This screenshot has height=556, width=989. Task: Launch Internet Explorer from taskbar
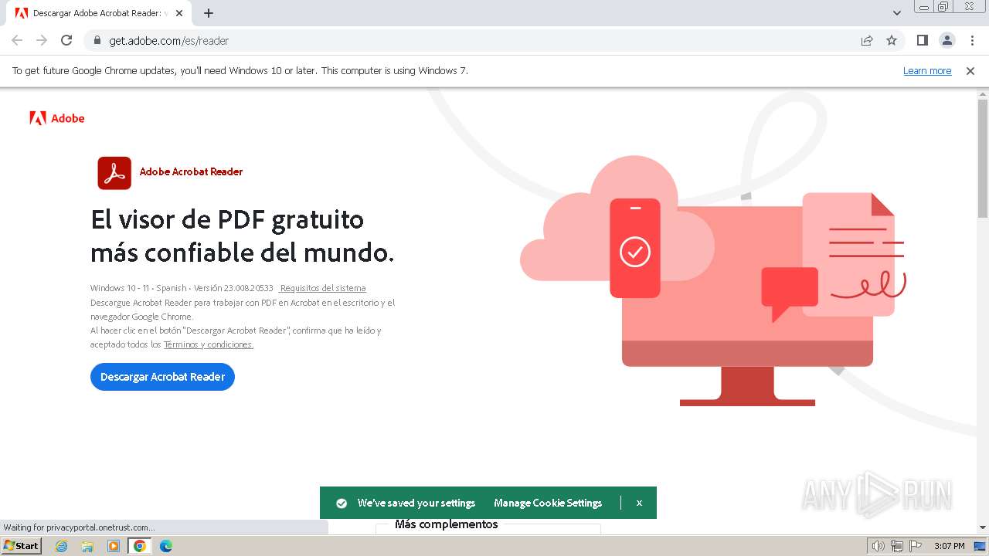[62, 546]
